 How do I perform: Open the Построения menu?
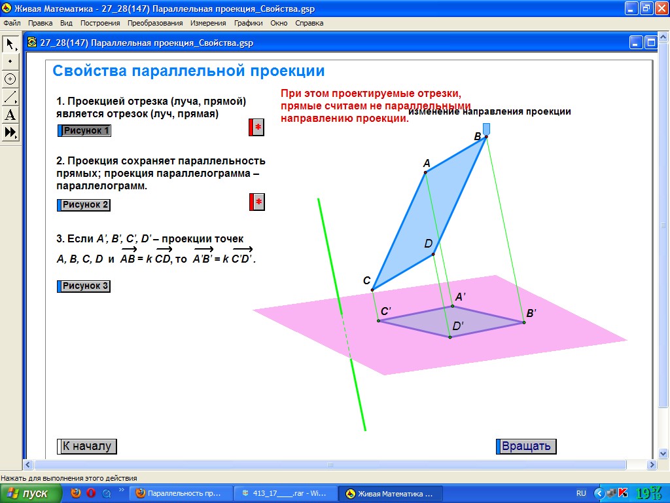(100, 23)
